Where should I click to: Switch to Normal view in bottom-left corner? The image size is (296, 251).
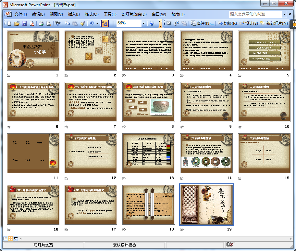point(5,239)
